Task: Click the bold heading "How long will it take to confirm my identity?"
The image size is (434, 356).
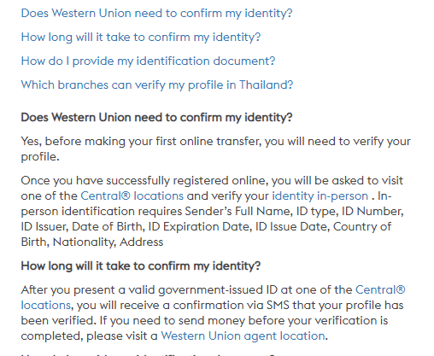Action: 141,266
